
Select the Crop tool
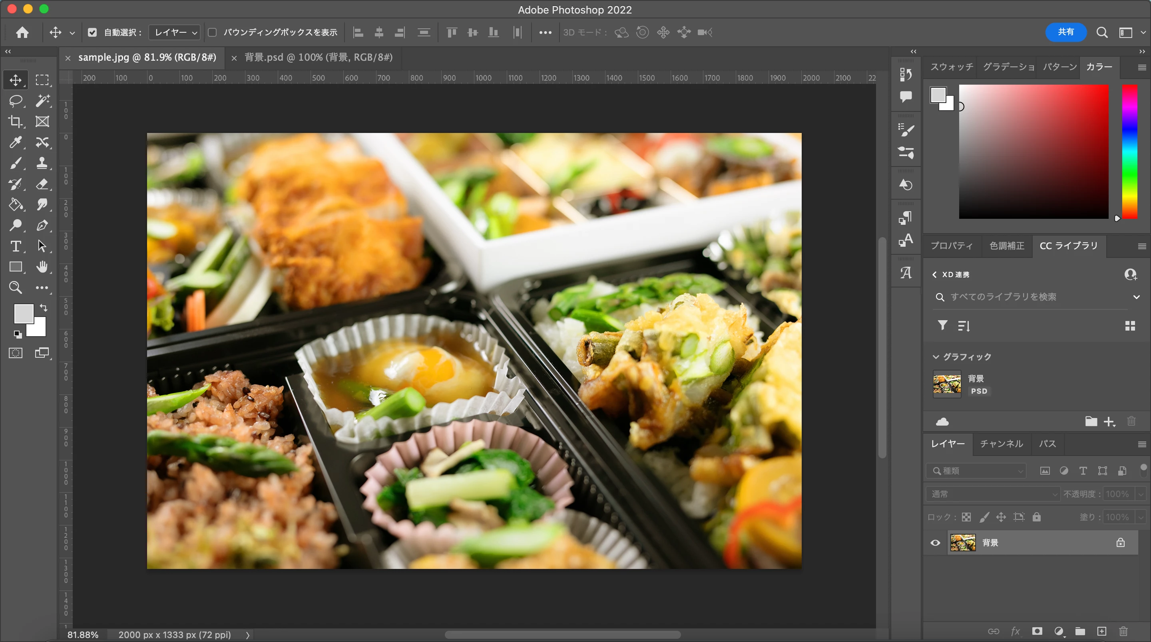point(16,121)
